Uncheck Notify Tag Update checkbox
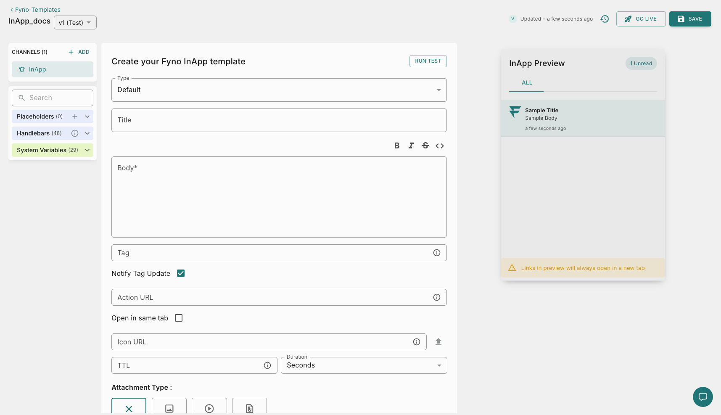721x415 pixels. pyautogui.click(x=181, y=273)
